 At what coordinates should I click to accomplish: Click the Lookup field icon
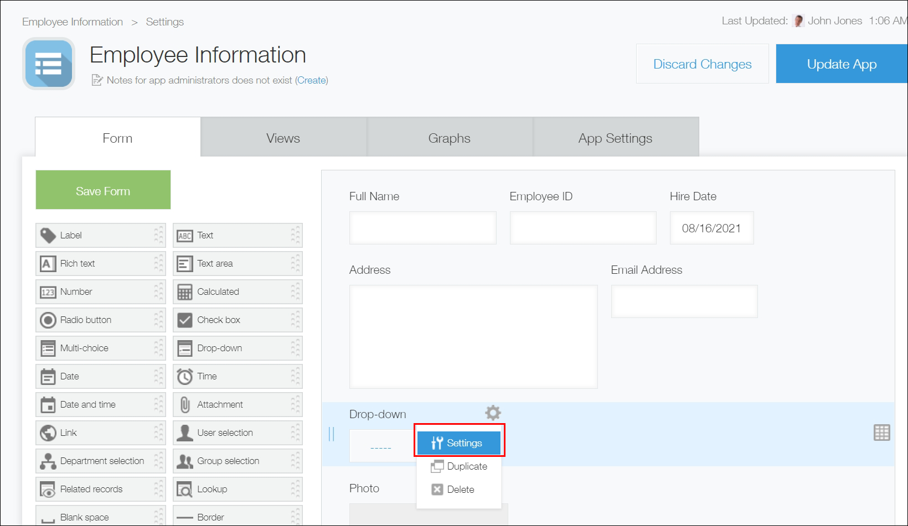(x=185, y=489)
